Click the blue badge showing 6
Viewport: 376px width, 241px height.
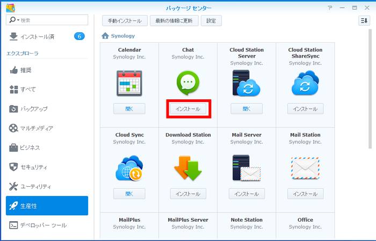79,36
